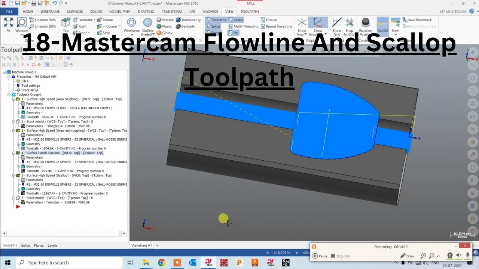This screenshot has width=479, height=269.
Task: Click Unzoom 80%
Action: [x=43, y=27]
